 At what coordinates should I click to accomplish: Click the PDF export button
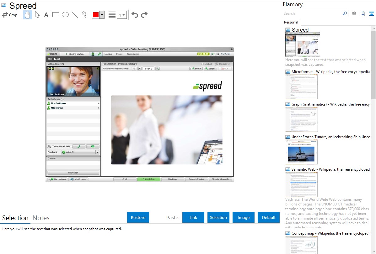(x=225, y=69)
